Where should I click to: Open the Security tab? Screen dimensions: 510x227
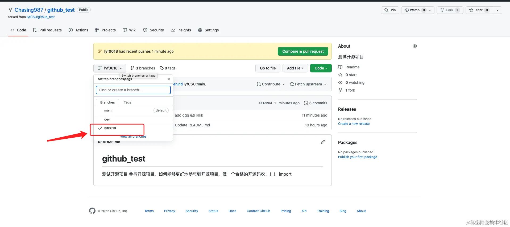(154, 30)
